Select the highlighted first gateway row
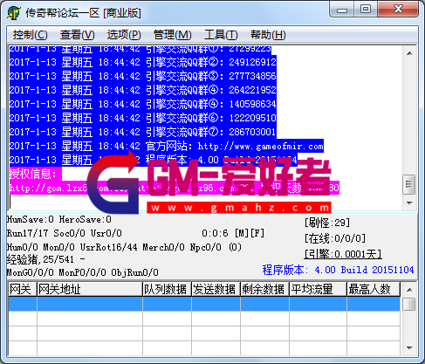 click(x=204, y=304)
